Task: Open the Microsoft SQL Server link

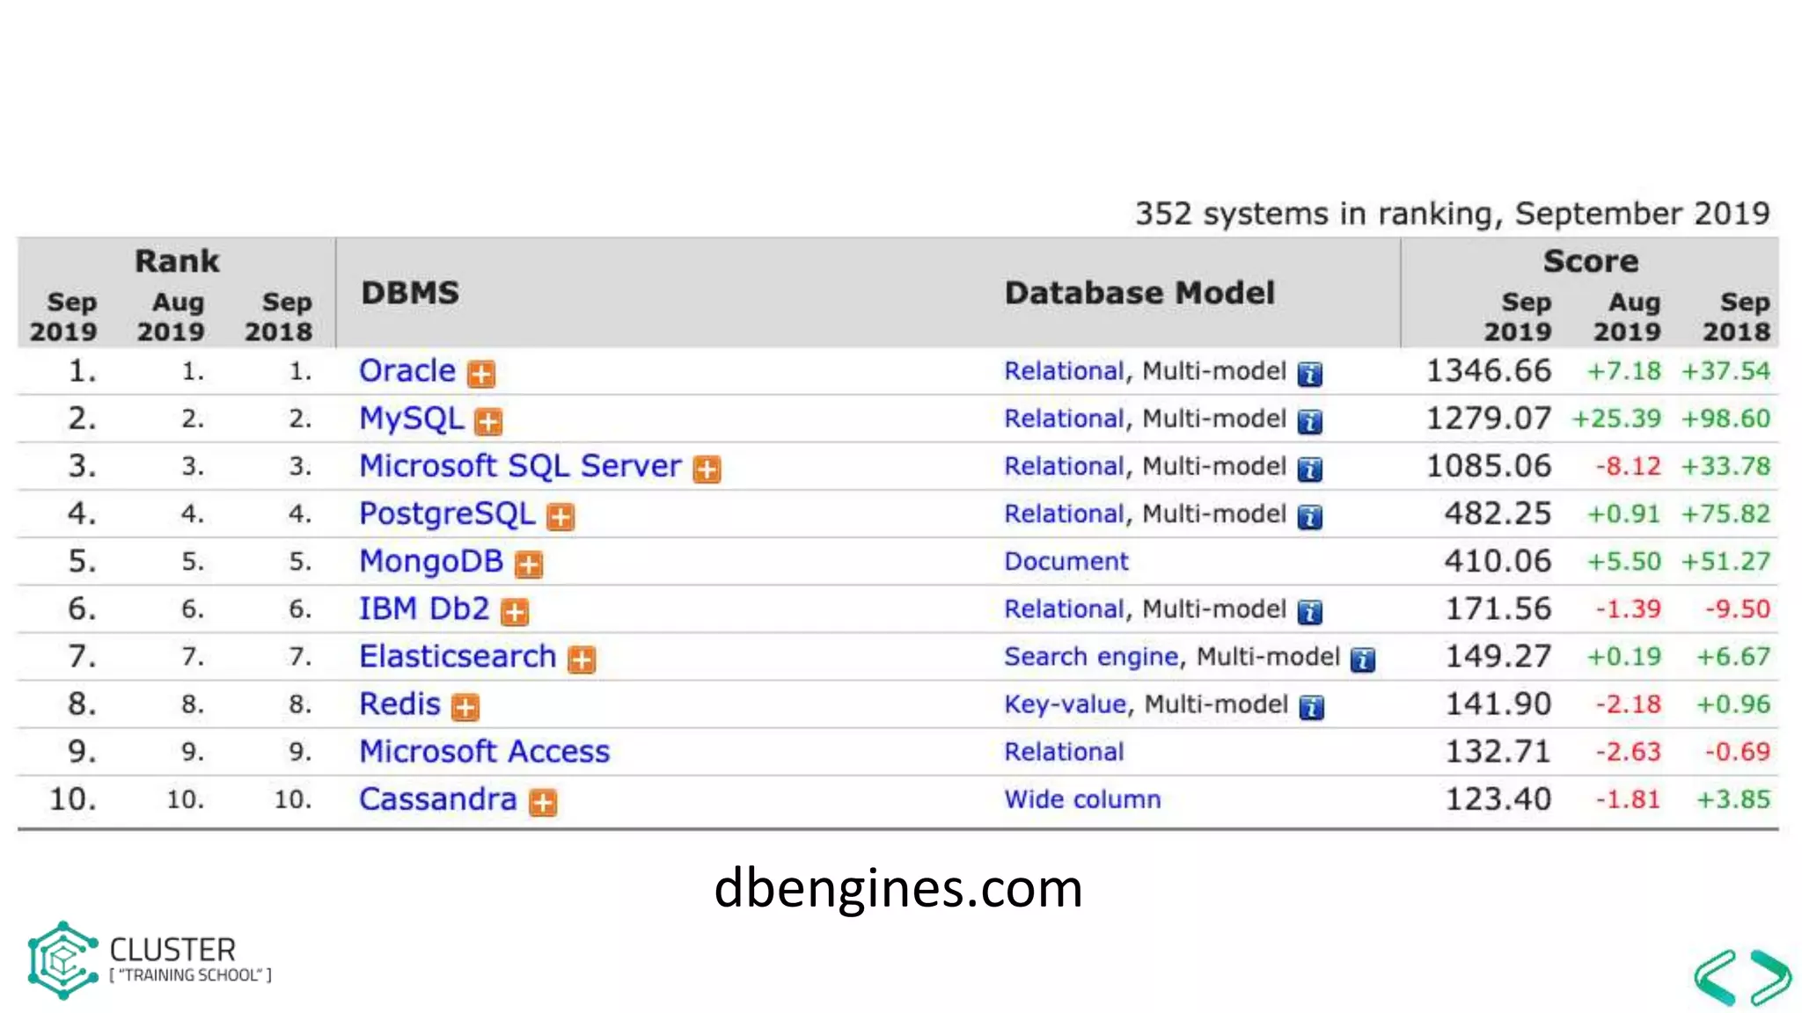Action: pyautogui.click(x=520, y=466)
